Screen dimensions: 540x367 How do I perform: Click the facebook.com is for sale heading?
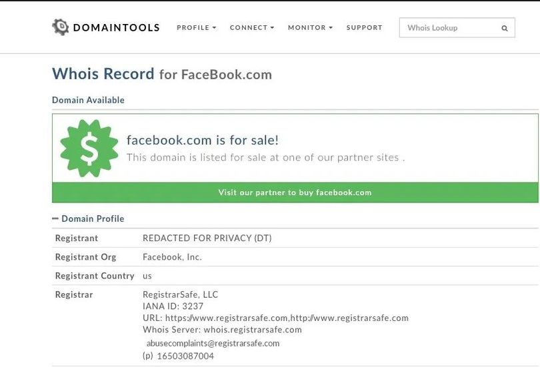[203, 140]
